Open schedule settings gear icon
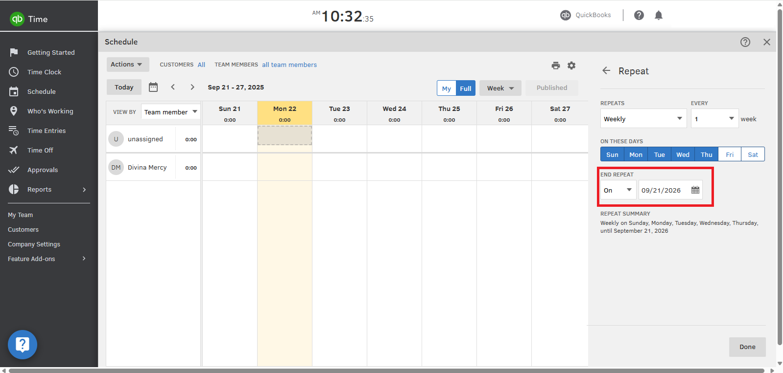 pyautogui.click(x=571, y=66)
